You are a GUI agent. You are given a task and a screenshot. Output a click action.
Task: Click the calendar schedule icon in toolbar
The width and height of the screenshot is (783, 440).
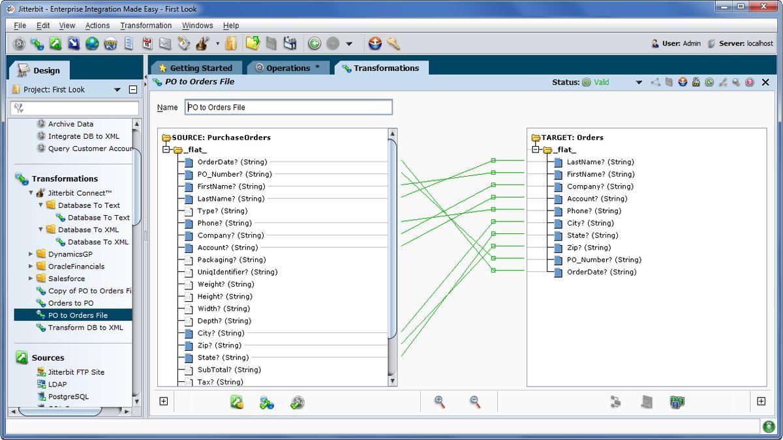147,44
